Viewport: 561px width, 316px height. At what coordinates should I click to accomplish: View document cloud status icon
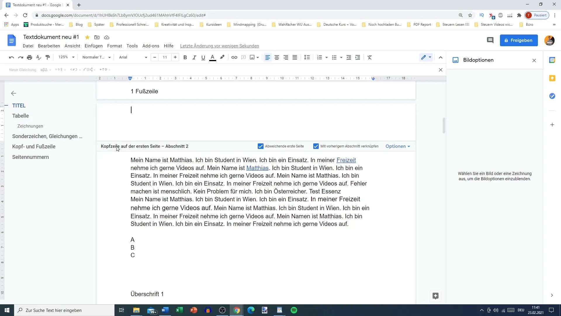click(107, 37)
